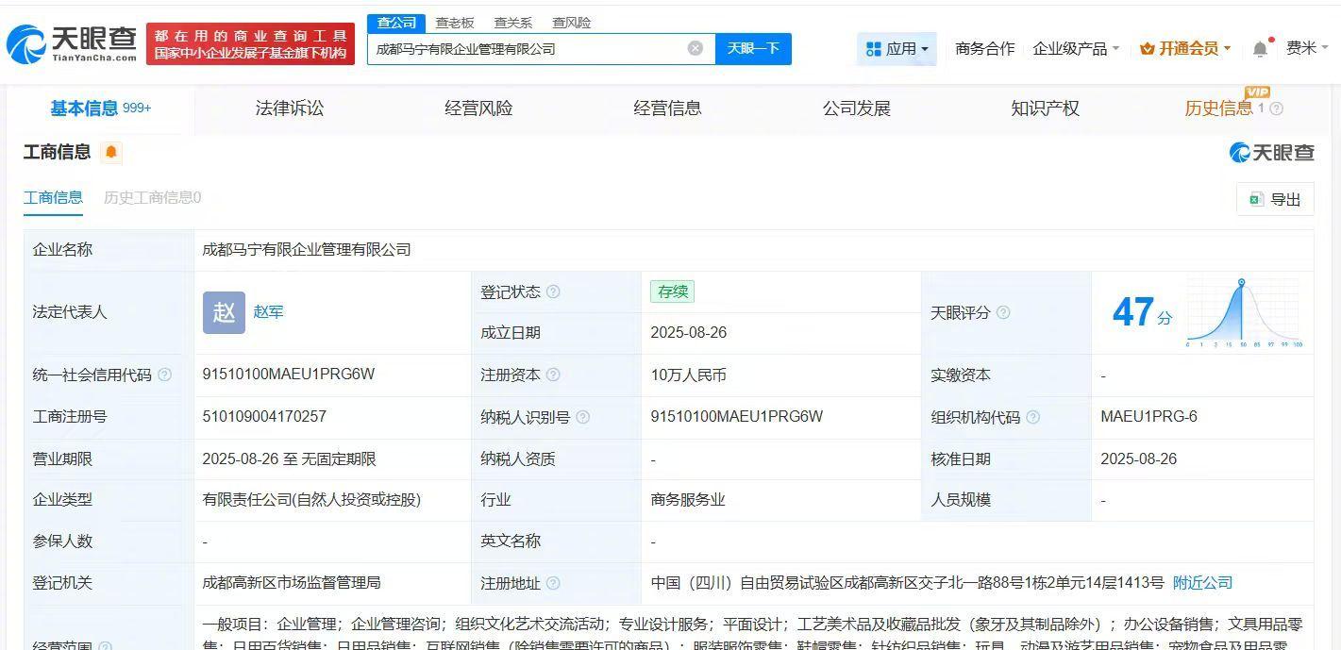Image resolution: width=1341 pixels, height=650 pixels.
Task: Click the help icon next to 登记状态
Action: pyautogui.click(x=553, y=292)
